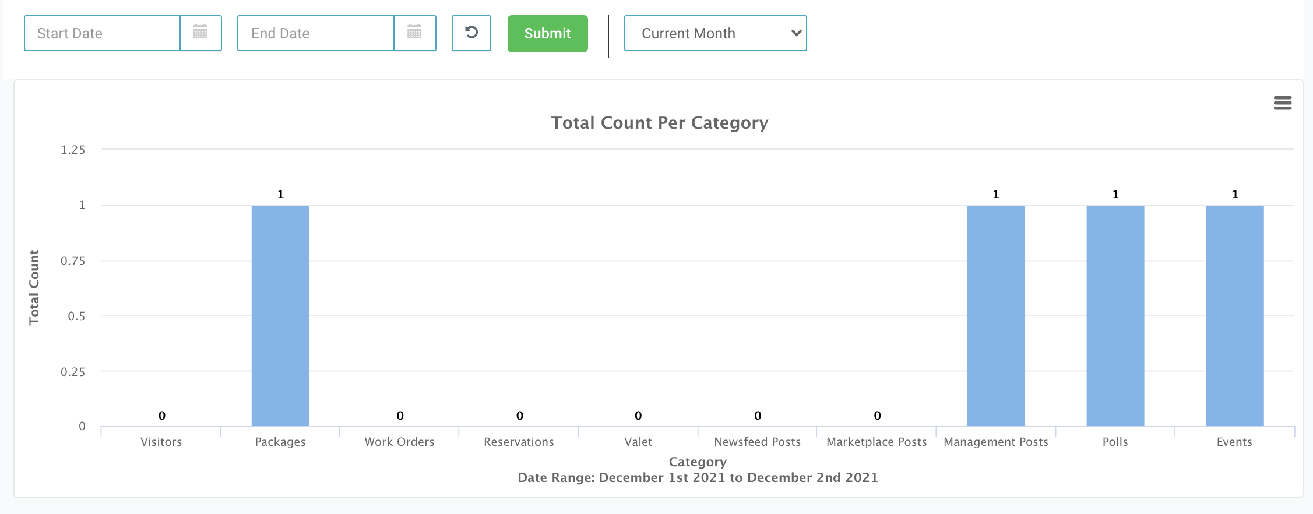Image resolution: width=1313 pixels, height=514 pixels.
Task: Click the Reservations axis label
Action: point(519,442)
